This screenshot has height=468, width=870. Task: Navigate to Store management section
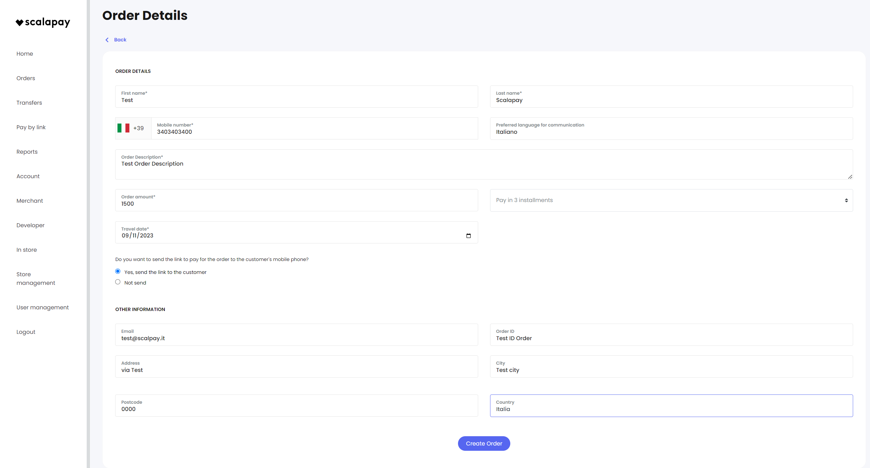pyautogui.click(x=35, y=279)
